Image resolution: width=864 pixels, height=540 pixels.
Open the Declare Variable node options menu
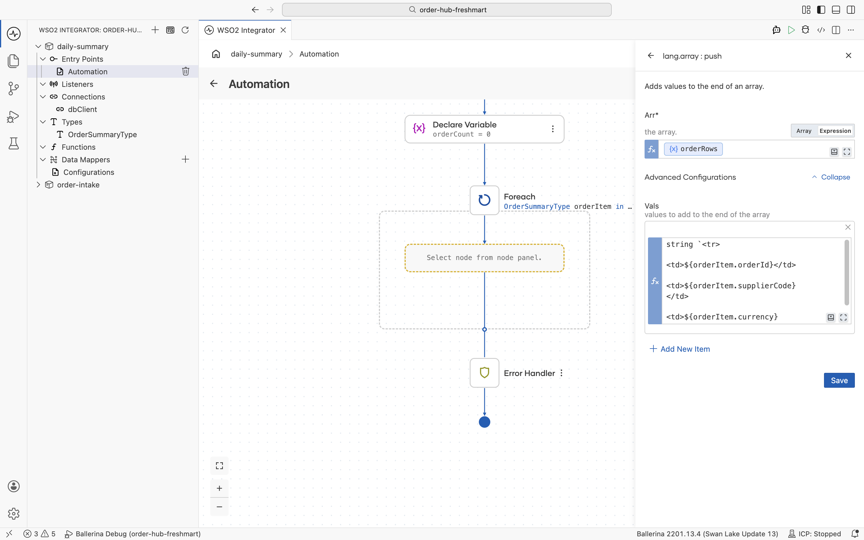tap(553, 129)
